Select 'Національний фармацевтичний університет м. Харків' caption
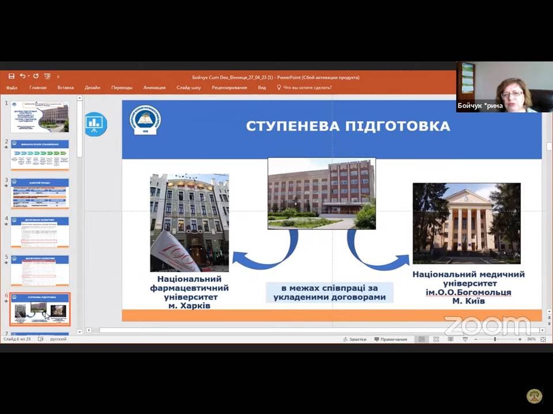The height and width of the screenshot is (414, 553). pos(190,292)
